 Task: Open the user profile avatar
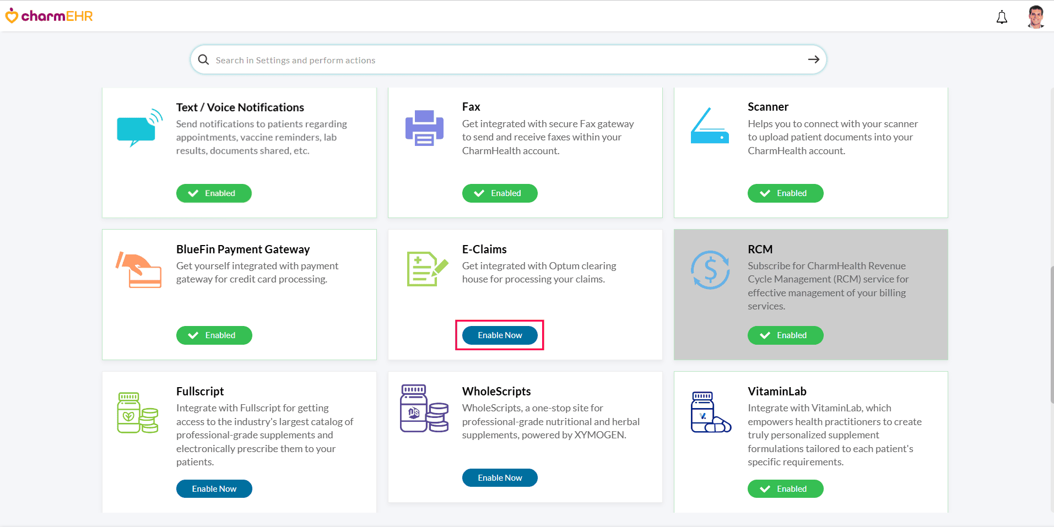tap(1035, 16)
